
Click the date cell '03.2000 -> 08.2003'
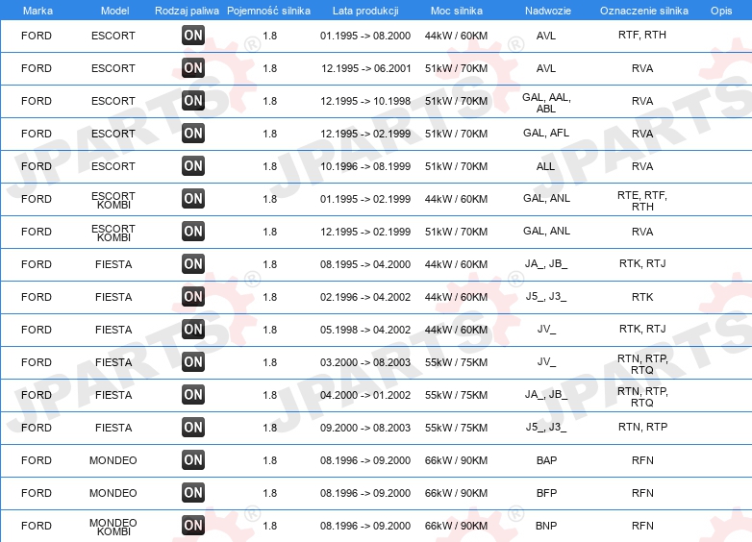pyautogui.click(x=365, y=362)
